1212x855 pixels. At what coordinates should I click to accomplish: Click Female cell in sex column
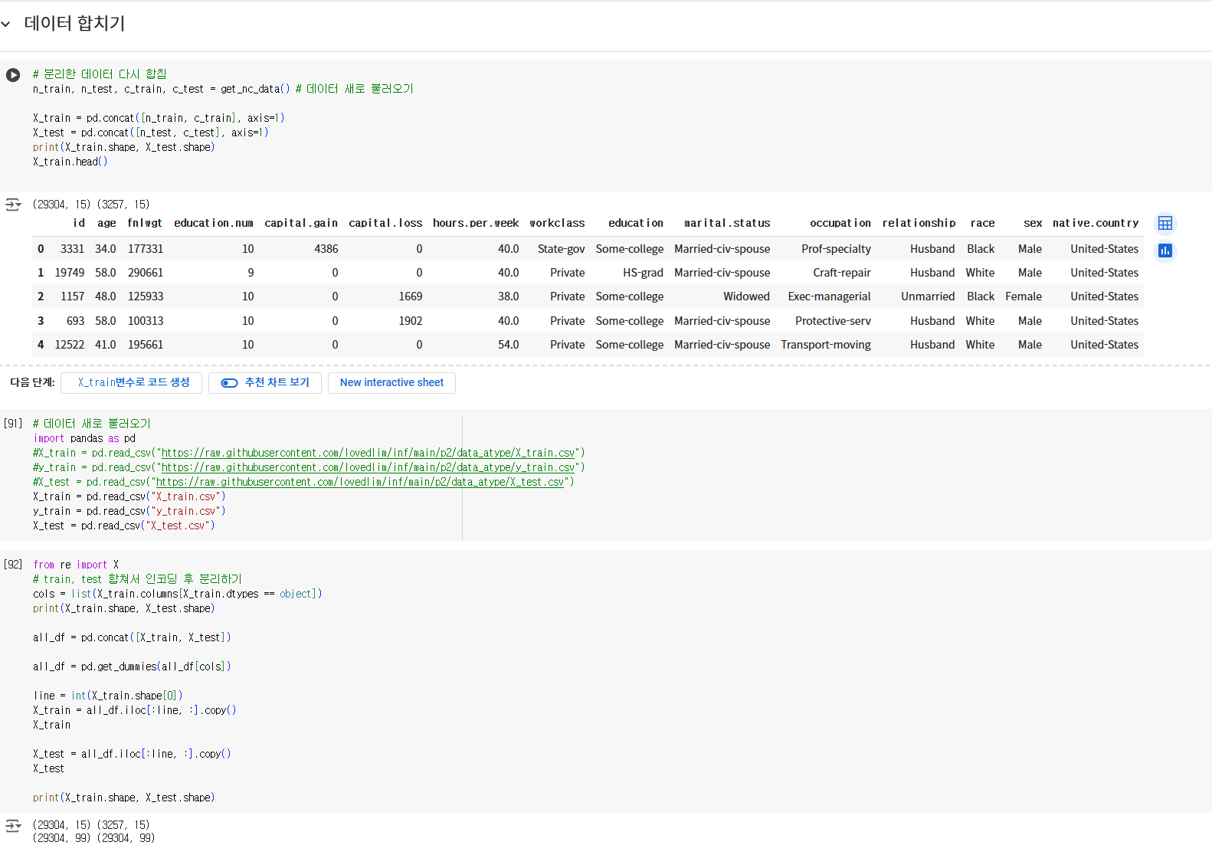point(1024,296)
